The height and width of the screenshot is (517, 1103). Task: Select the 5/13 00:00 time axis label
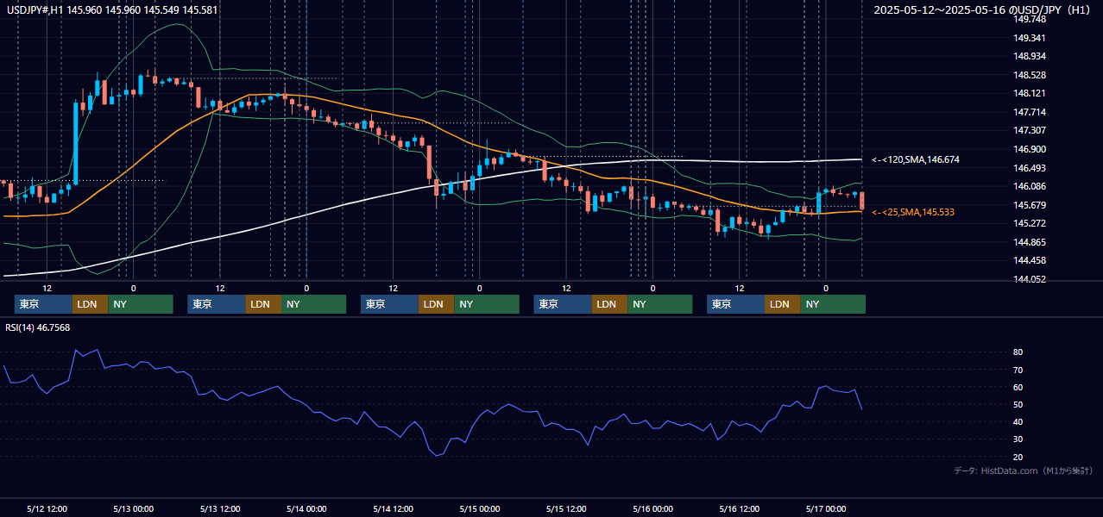point(134,508)
